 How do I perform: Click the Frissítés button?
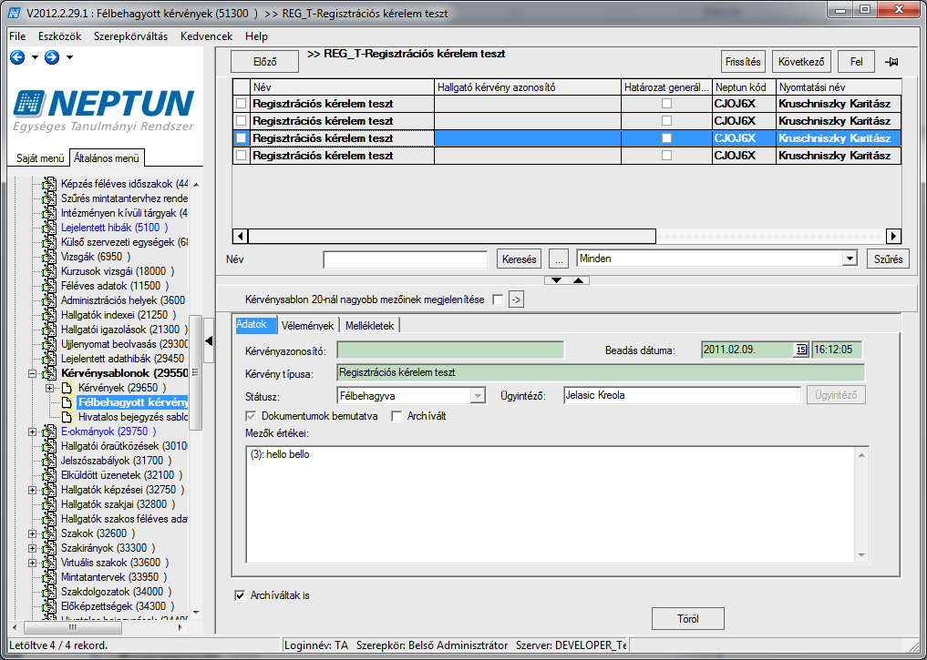743,62
